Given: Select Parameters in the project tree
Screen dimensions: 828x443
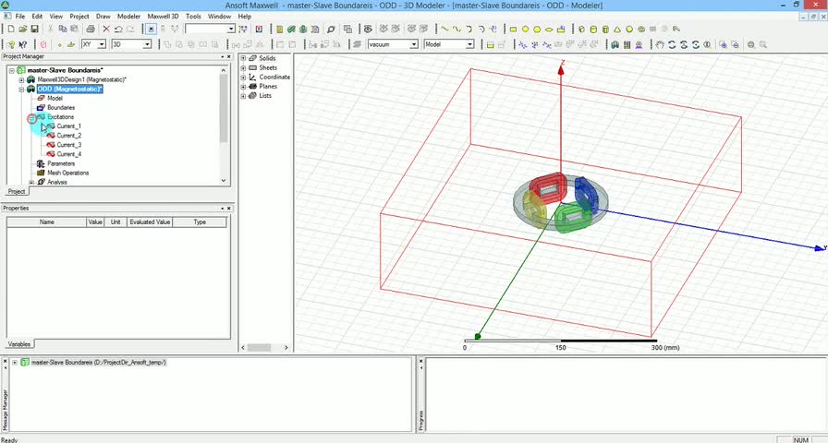Looking at the screenshot, I should (x=61, y=163).
